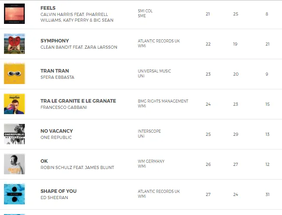This screenshot has width=282, height=215.
Task: Open the Symphony album artwork
Action: pos(15,44)
